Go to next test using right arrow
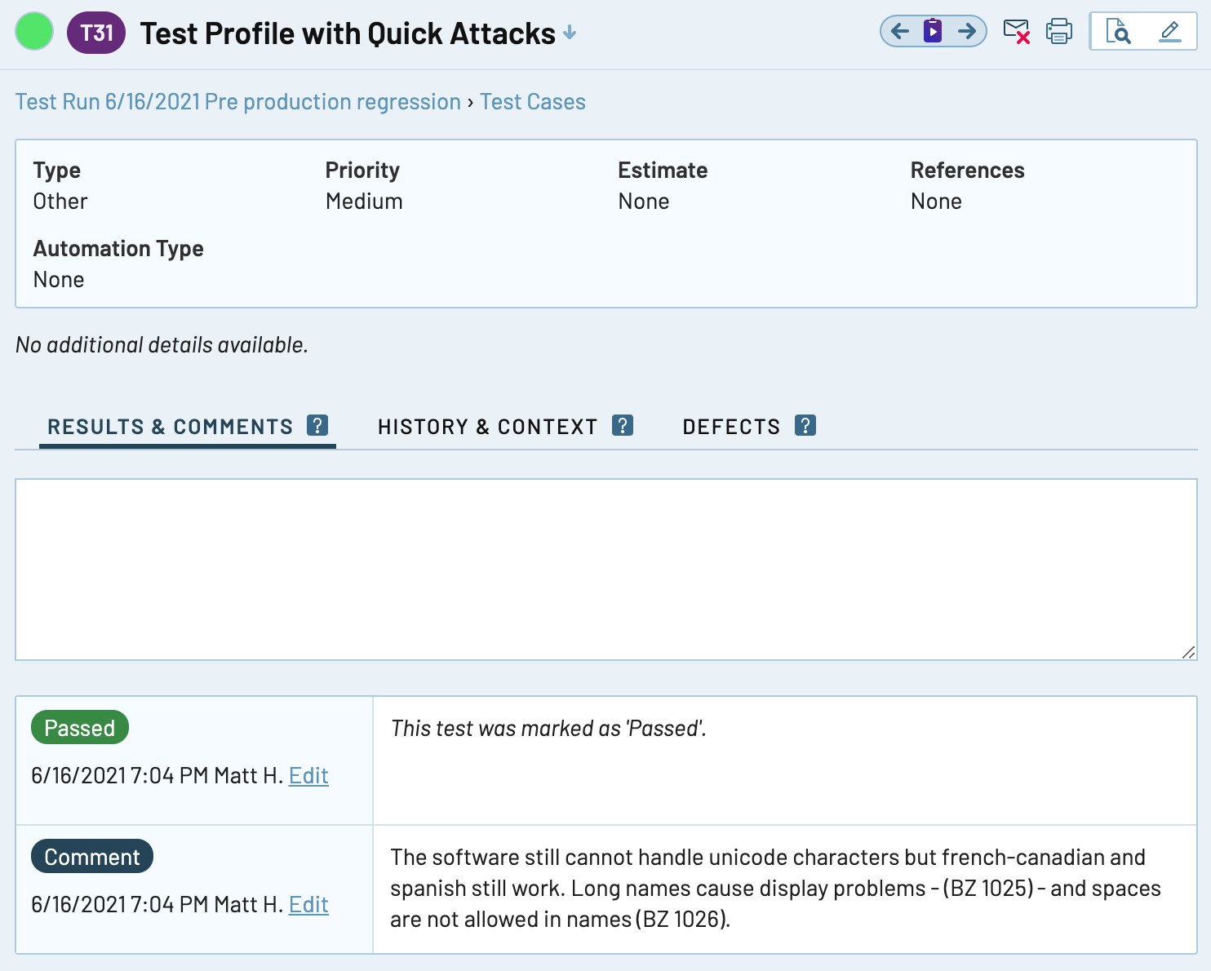Viewport: 1211px width, 971px height. click(967, 32)
